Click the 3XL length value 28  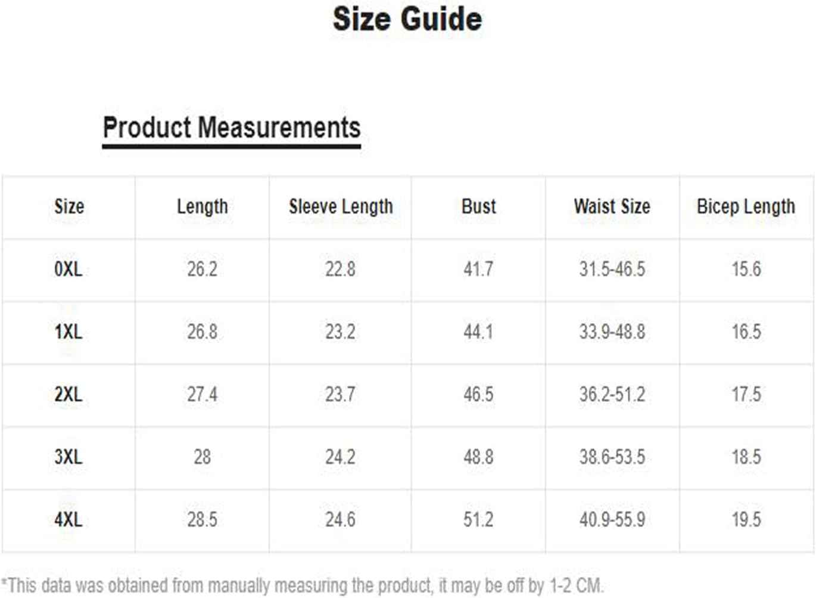pyautogui.click(x=203, y=457)
